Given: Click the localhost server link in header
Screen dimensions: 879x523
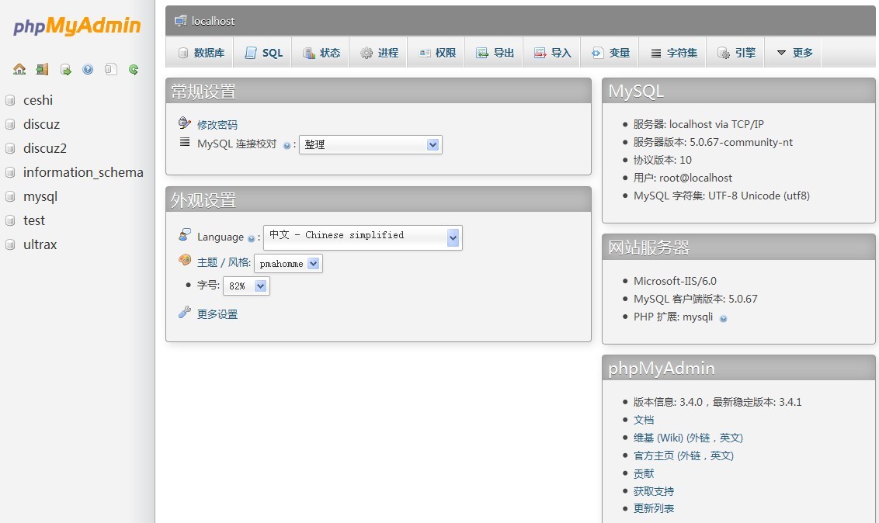Looking at the screenshot, I should coord(213,21).
